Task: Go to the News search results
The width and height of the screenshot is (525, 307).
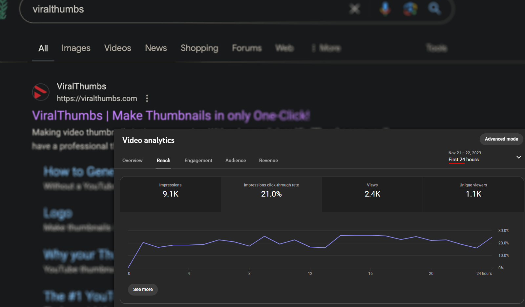Action: pyautogui.click(x=156, y=48)
